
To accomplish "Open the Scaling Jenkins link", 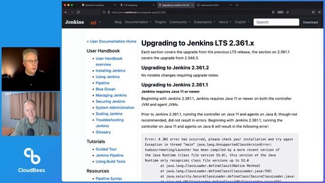I will pos(109,114).
